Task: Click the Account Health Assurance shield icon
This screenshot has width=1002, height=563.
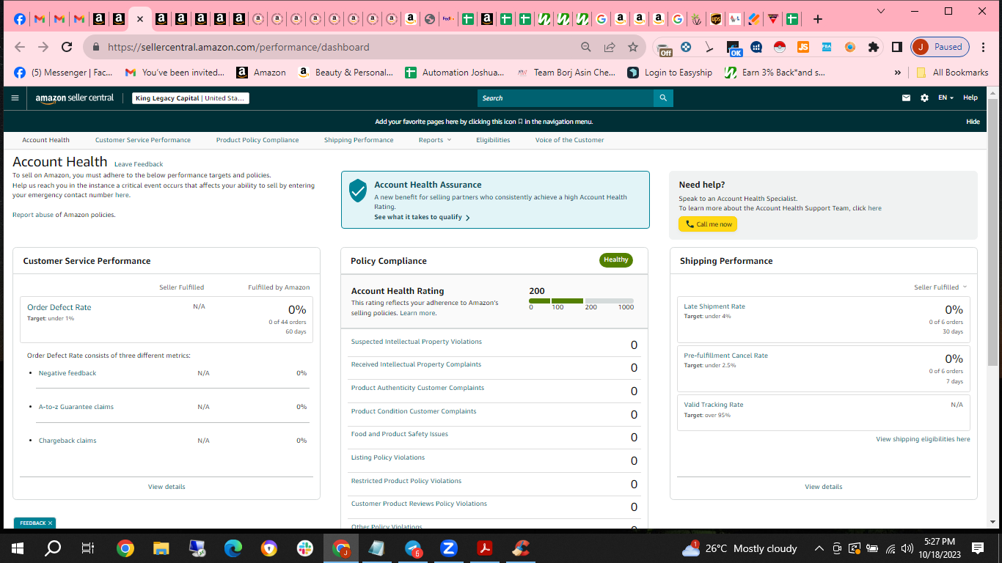Action: coord(358,190)
